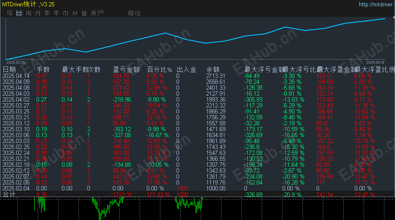The height and width of the screenshot is (220, 395).
Task: Click the loss value -327.08
Action: tap(122, 135)
